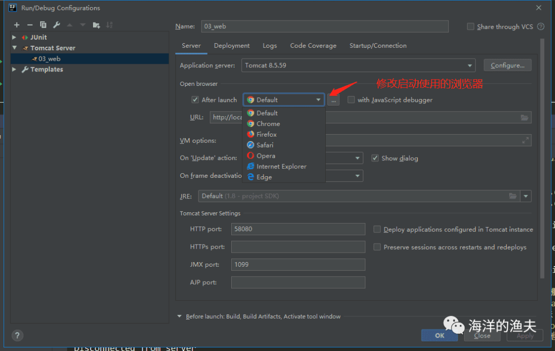The width and height of the screenshot is (555, 351).
Task: Expand VM options field icon
Action: tap(525, 140)
